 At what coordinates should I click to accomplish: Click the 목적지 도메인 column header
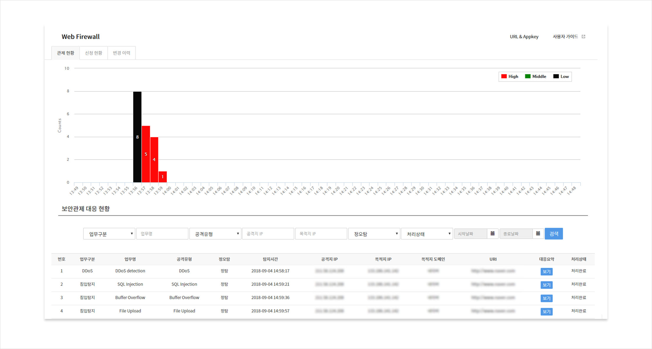[433, 259]
